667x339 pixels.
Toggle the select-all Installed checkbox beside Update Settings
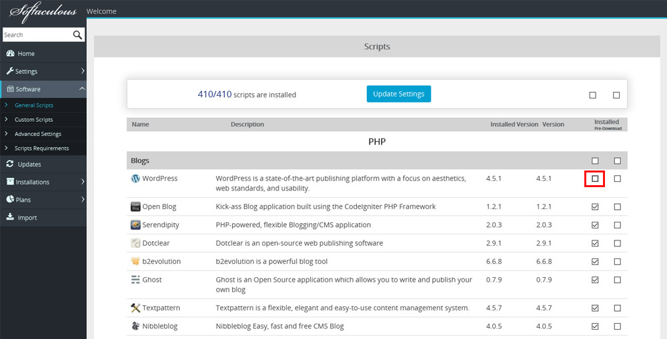pos(592,95)
